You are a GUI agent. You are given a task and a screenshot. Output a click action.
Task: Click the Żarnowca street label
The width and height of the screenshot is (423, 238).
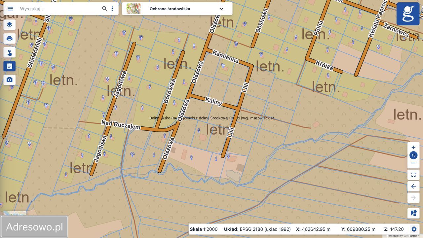pyautogui.click(x=396, y=30)
